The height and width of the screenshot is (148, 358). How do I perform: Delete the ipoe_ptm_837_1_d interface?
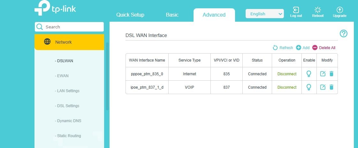click(331, 87)
